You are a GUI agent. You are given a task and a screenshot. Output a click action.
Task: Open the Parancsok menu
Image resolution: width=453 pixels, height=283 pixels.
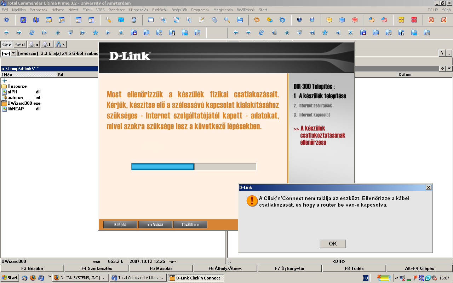point(39,10)
